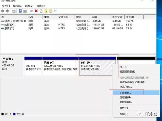Choose 帮助(H) in the context menu
Viewport: 162px width, 121px height.
(136, 114)
